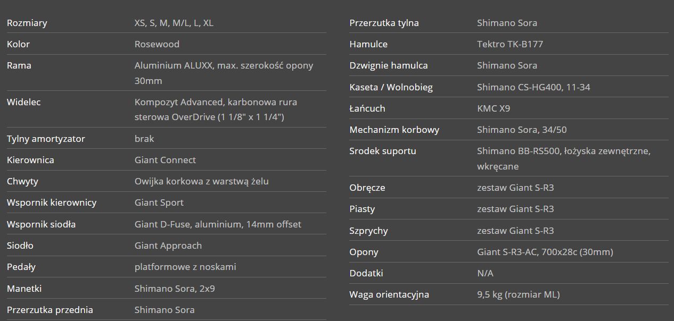Select the KMC X9 chain value
The image size is (674, 321).
[x=494, y=108]
